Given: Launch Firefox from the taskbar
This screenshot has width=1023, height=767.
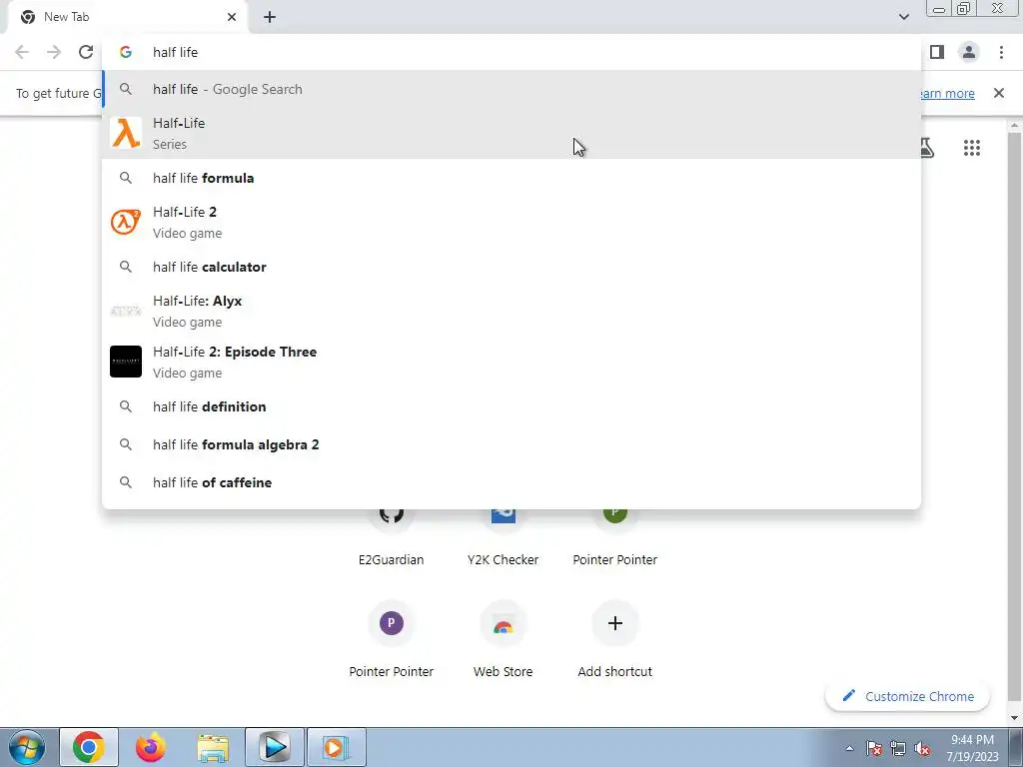Looking at the screenshot, I should click(151, 747).
